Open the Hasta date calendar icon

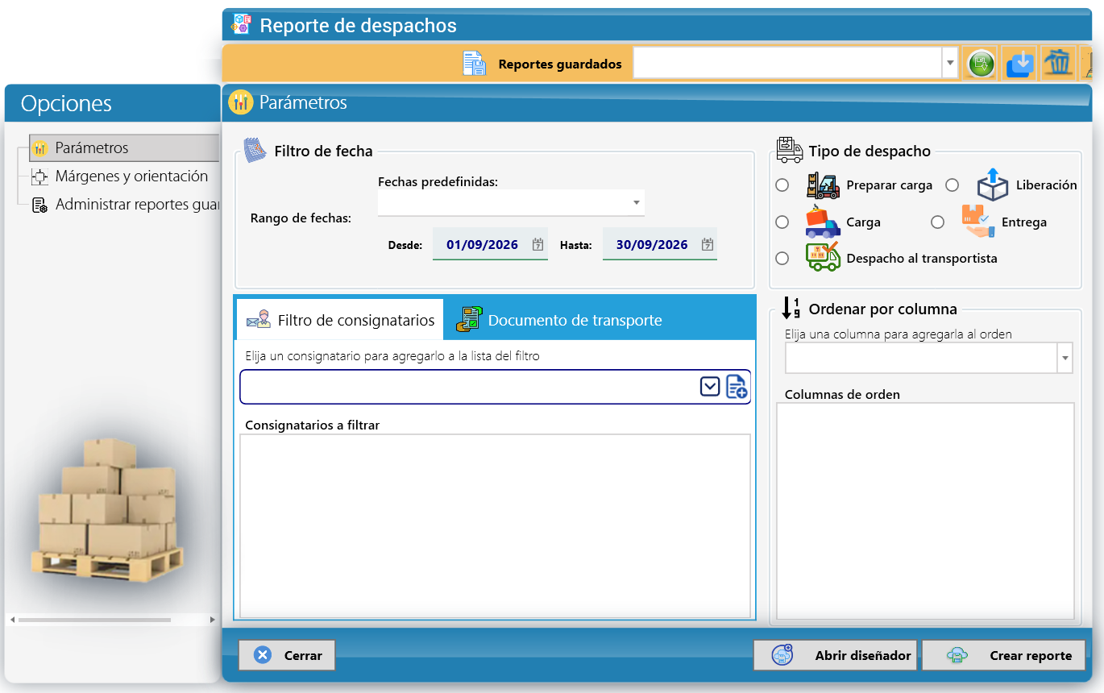[707, 244]
